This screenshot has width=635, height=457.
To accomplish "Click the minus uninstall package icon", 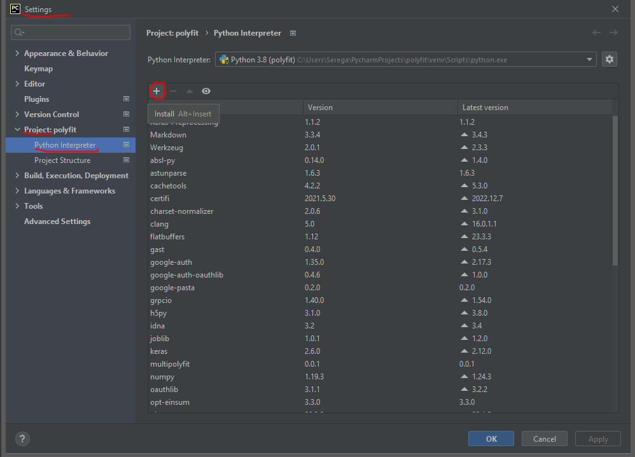I will [173, 91].
